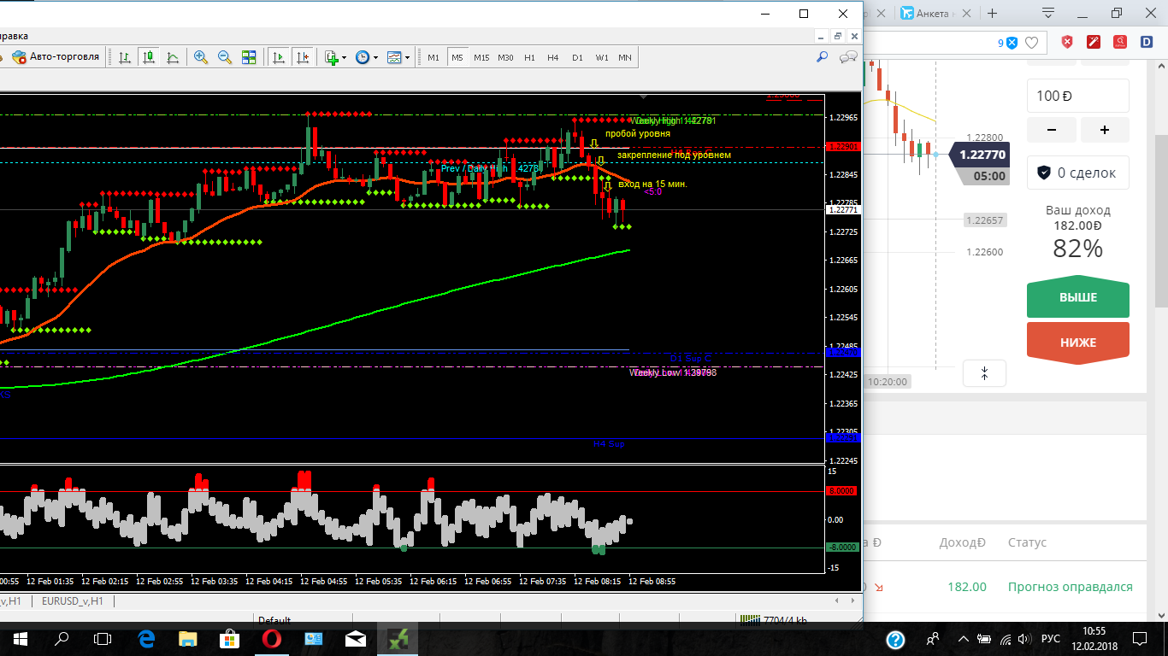Select the H1 timeframe

tap(530, 57)
